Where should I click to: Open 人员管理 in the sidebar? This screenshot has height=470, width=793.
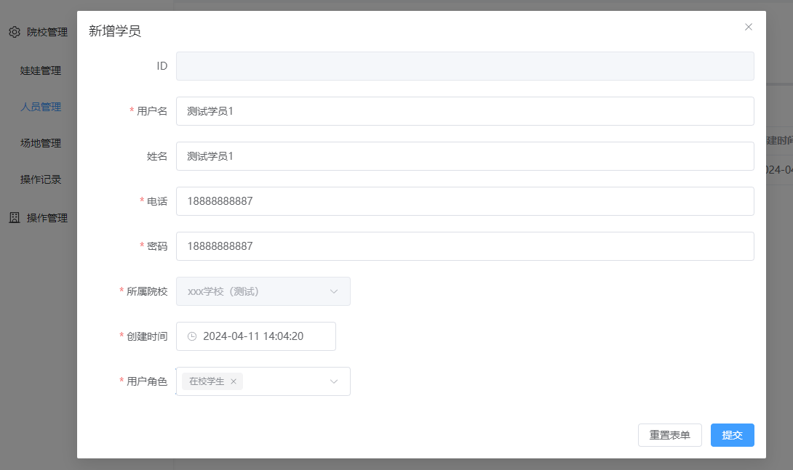tap(41, 107)
